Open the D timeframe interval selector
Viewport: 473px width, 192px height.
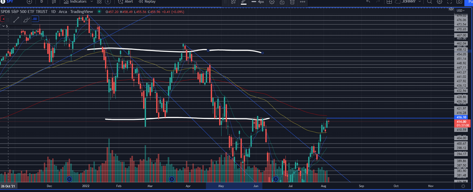(42, 2)
